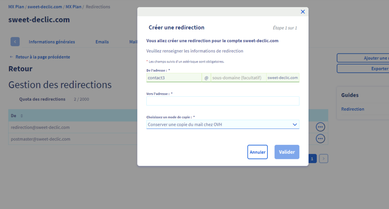
Task: Click the 'Ajouter une' redirection button
Action: pyautogui.click(x=363, y=58)
